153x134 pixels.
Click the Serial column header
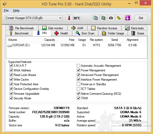point(114,40)
